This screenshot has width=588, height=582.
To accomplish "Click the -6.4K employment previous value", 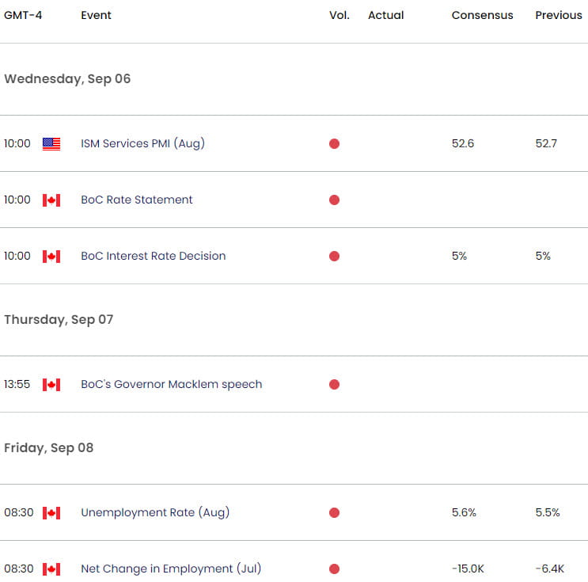I will pyautogui.click(x=550, y=569).
